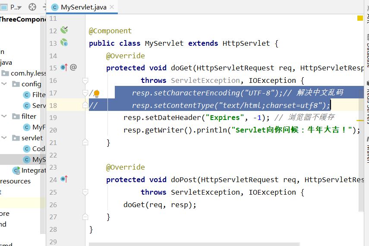Screen dimensions: 369x246
Task: Click the locate-in-project crosshair icon
Action: 32,7
